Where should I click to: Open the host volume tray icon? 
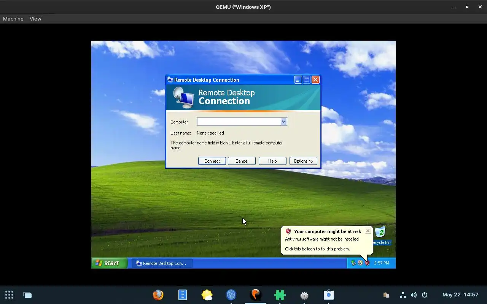(x=414, y=295)
